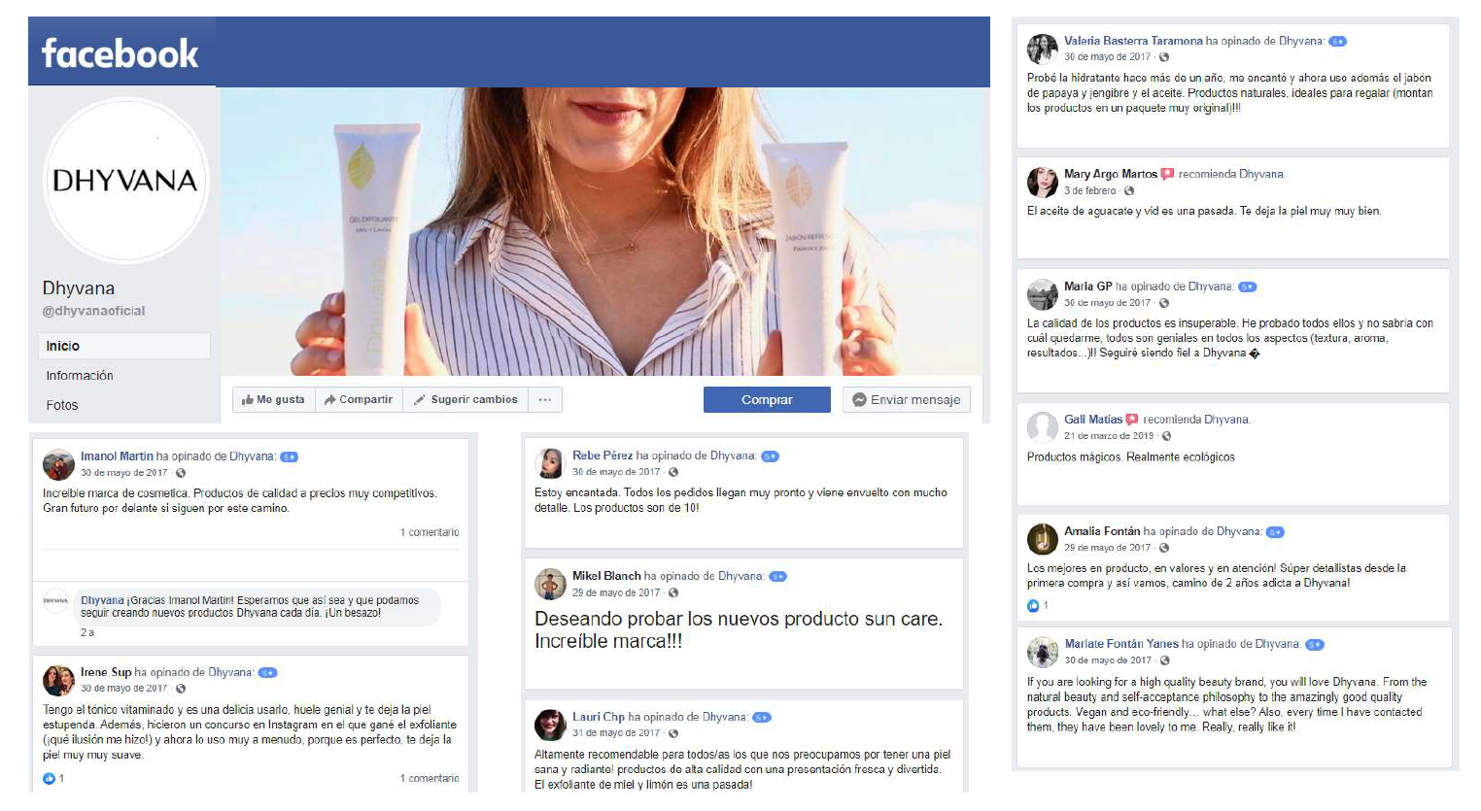Click the like reaction icon on Amalia Fontán's review

(x=1033, y=606)
